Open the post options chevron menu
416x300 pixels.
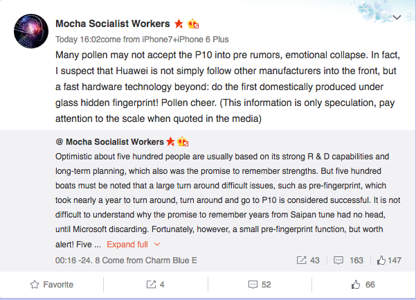coord(397,17)
